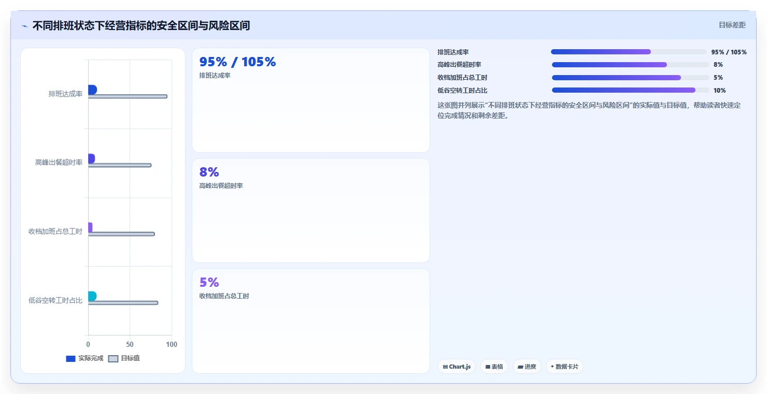Screen dimensions: 767x394
Task: Toggle the 实际完成 legend item
Action: 84,358
